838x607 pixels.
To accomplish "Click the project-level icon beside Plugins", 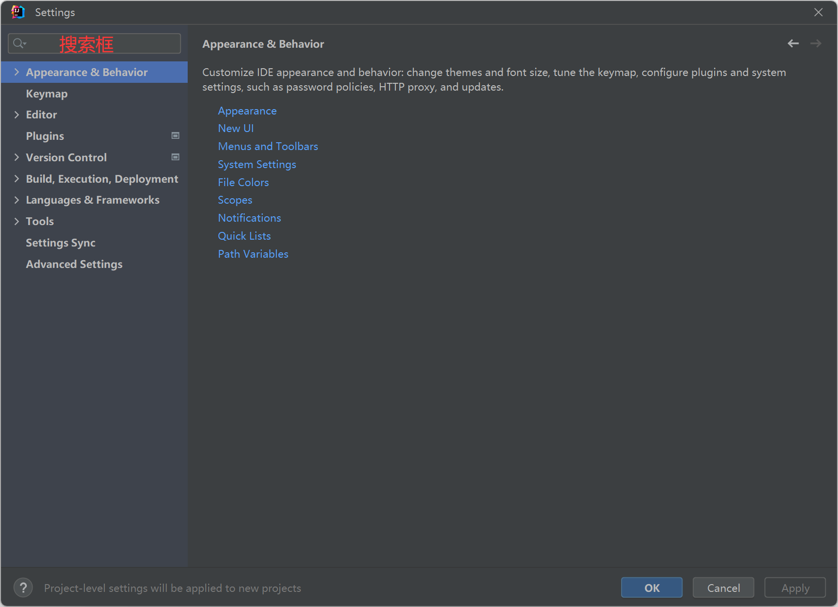I will [175, 136].
